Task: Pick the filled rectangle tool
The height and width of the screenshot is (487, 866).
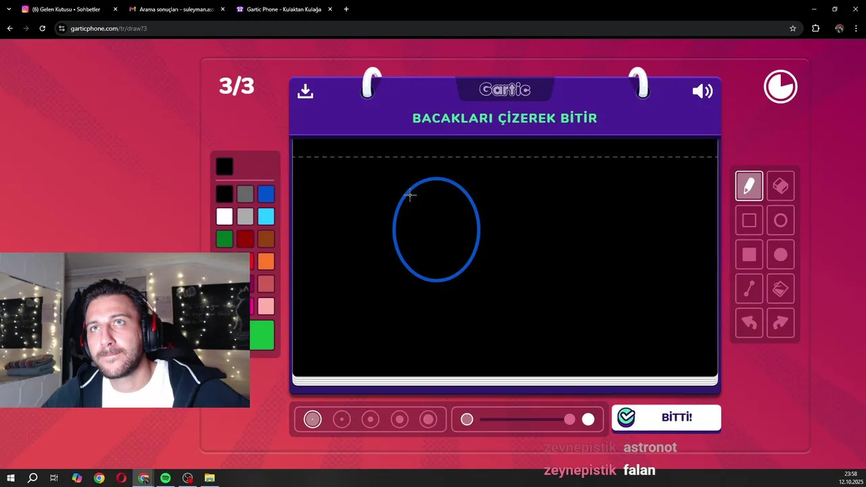Action: pos(749,255)
